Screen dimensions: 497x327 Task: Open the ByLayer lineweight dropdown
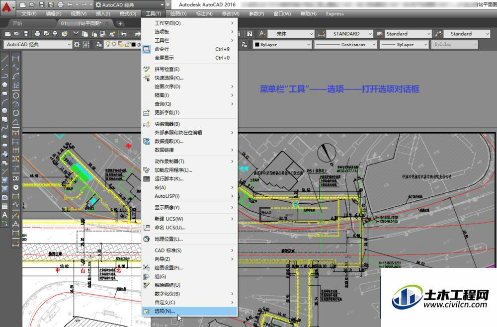click(x=404, y=45)
